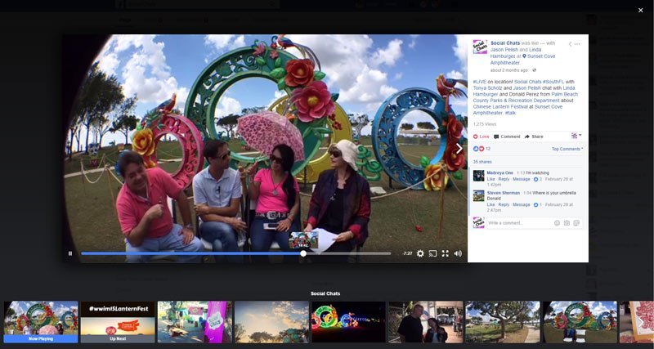Image resolution: width=654 pixels, height=349 pixels.
Task: Message Steven Sherman
Action: 521,204
